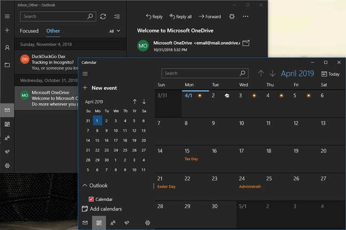Click the 3/31 cell in month view
This screenshot has height=230, width=346.
168,103
